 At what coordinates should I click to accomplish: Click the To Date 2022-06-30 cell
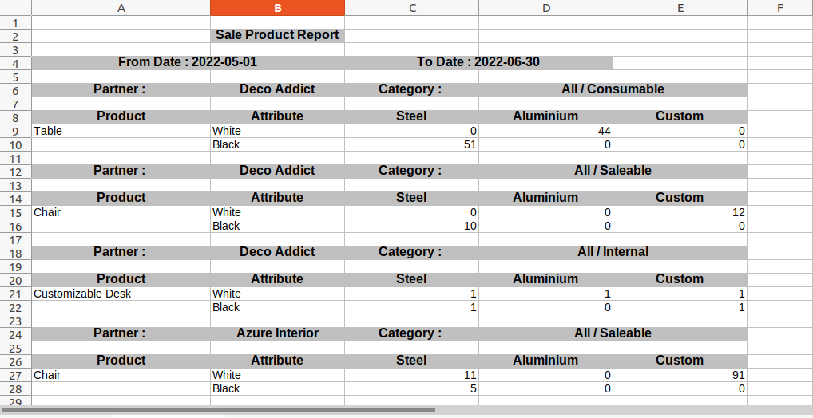(x=478, y=63)
